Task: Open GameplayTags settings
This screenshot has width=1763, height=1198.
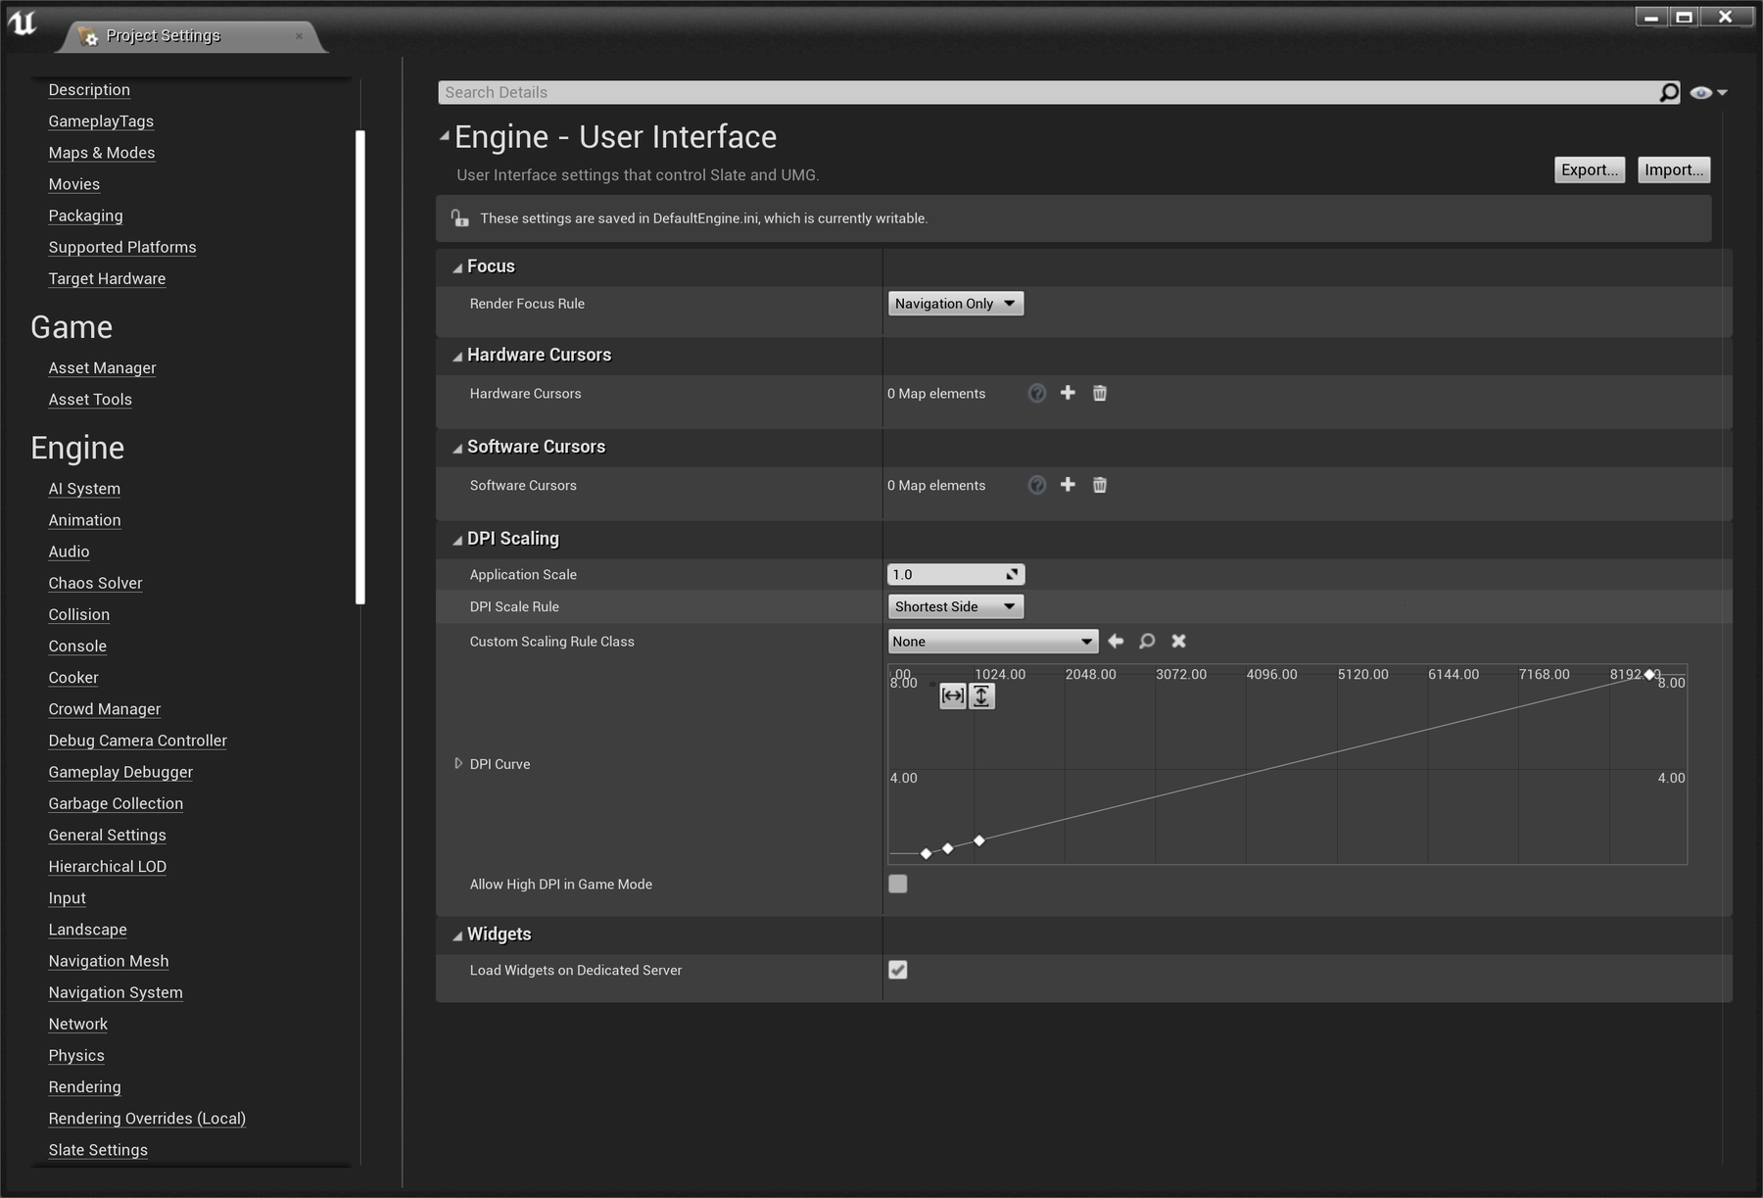Action: pos(101,121)
